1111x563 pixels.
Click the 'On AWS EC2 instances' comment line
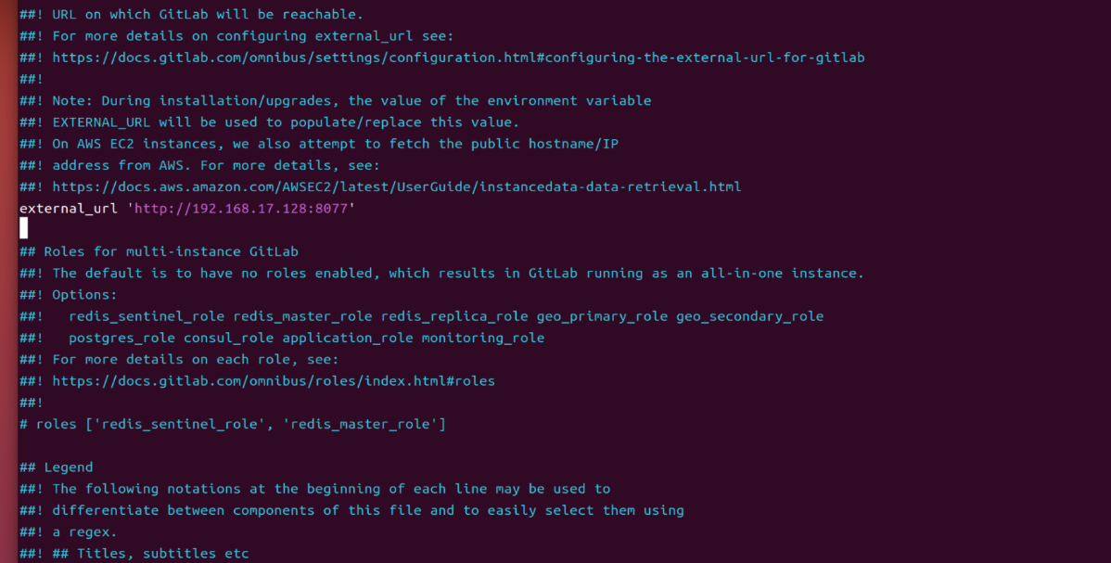319,144
